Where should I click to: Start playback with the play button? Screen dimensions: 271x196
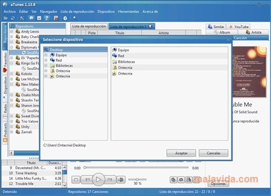pos(98,179)
